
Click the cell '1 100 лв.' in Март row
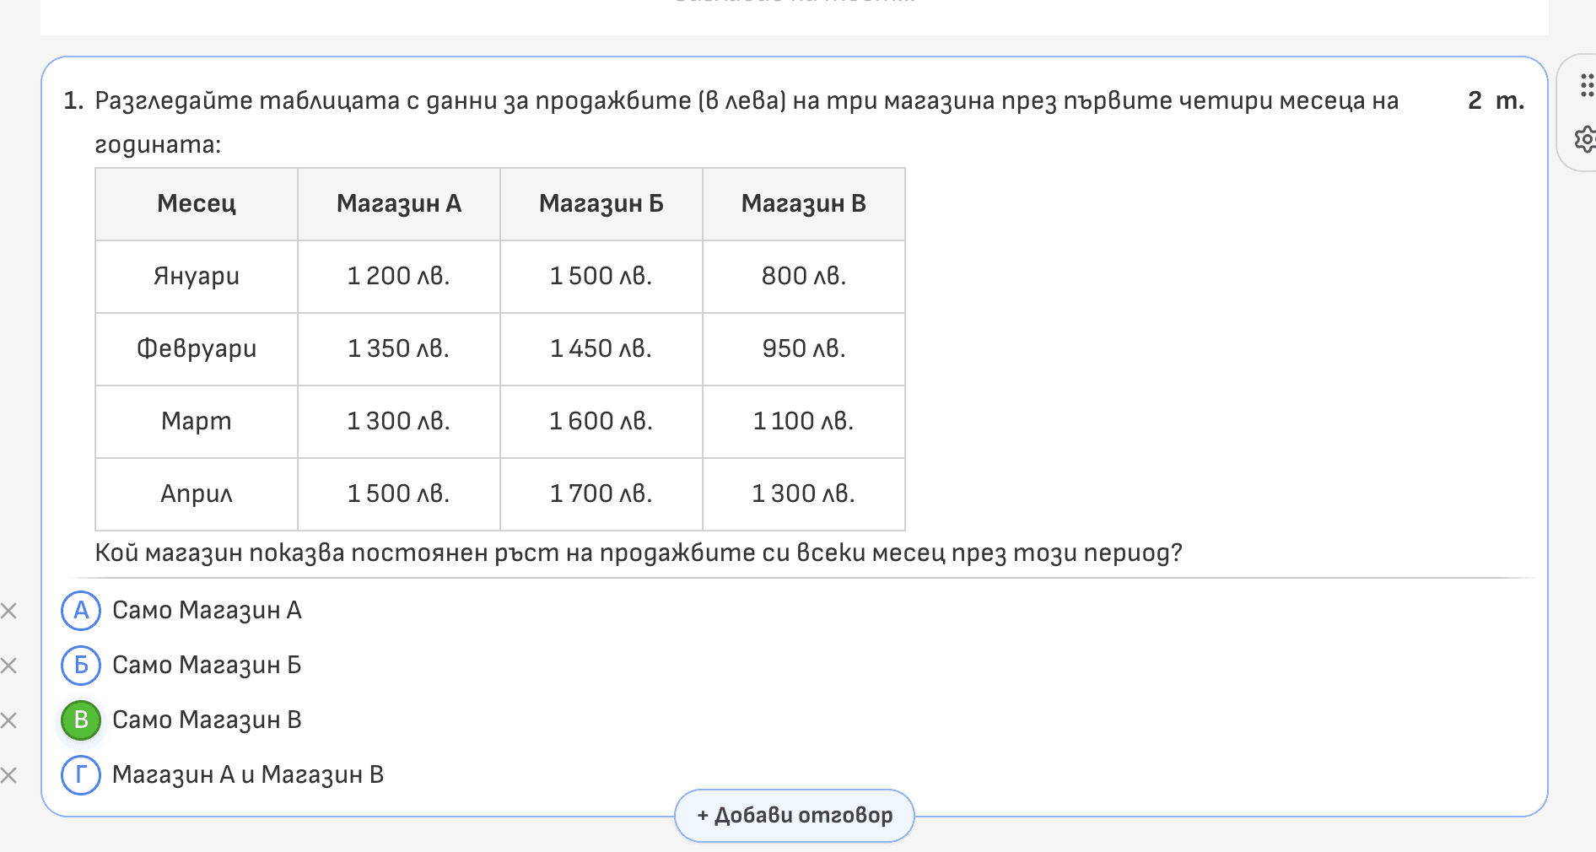click(x=804, y=422)
